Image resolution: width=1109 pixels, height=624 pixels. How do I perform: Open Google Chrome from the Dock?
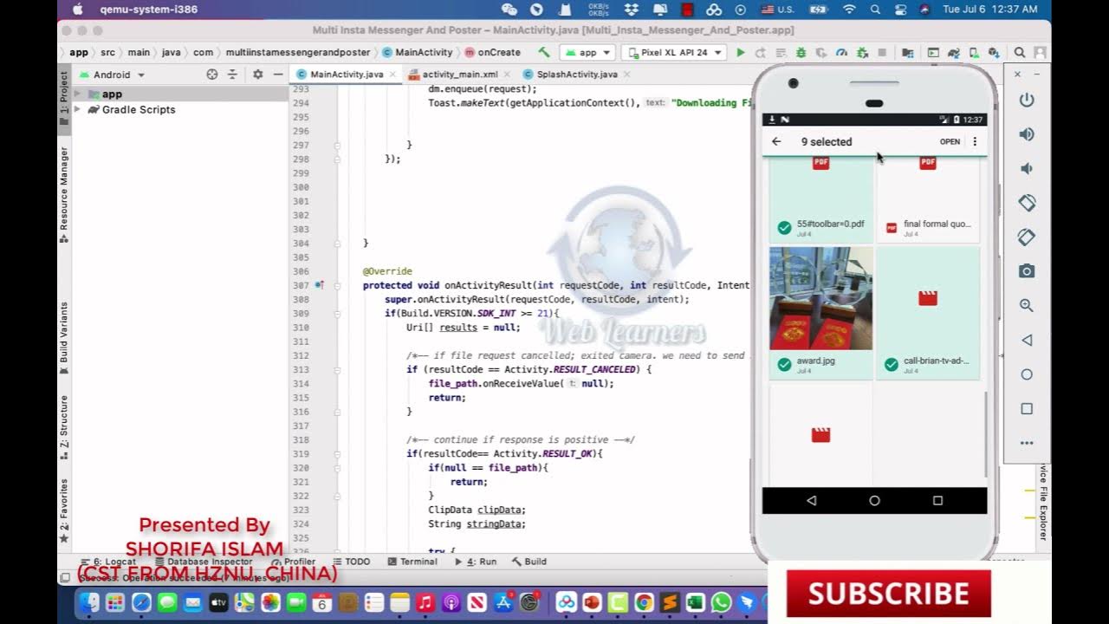644,601
